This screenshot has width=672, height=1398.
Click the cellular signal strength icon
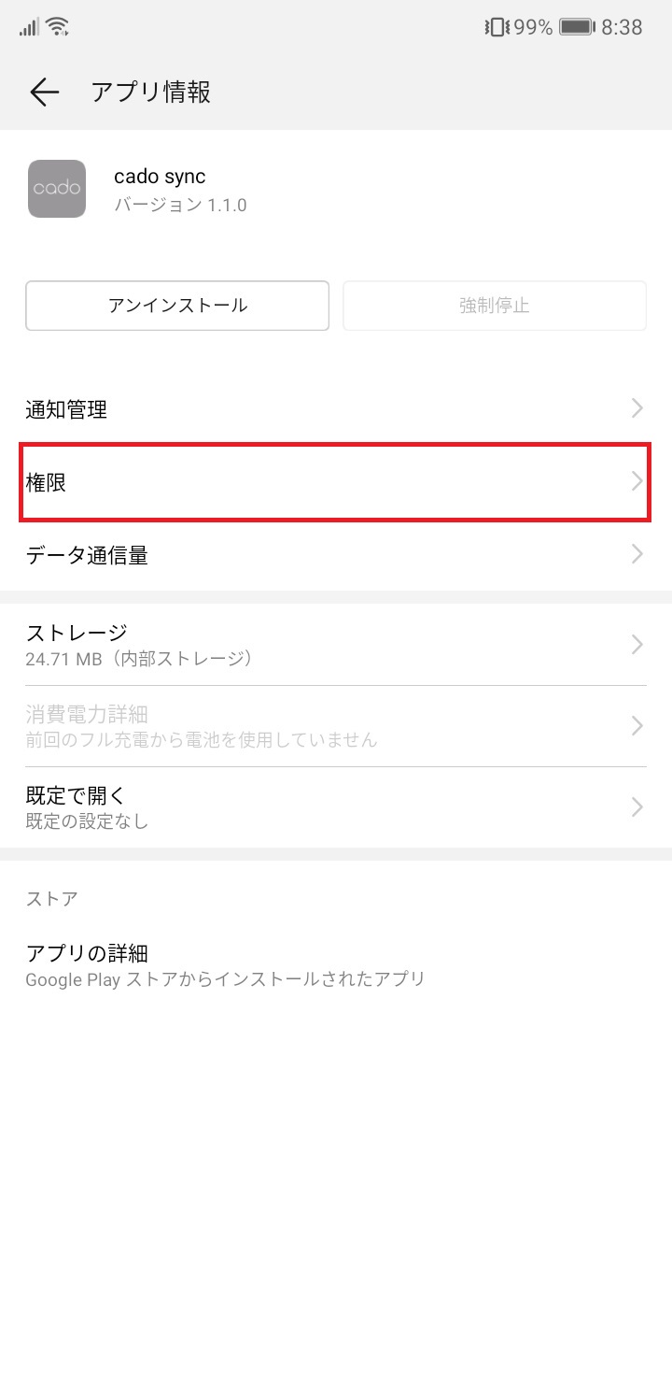[28, 25]
